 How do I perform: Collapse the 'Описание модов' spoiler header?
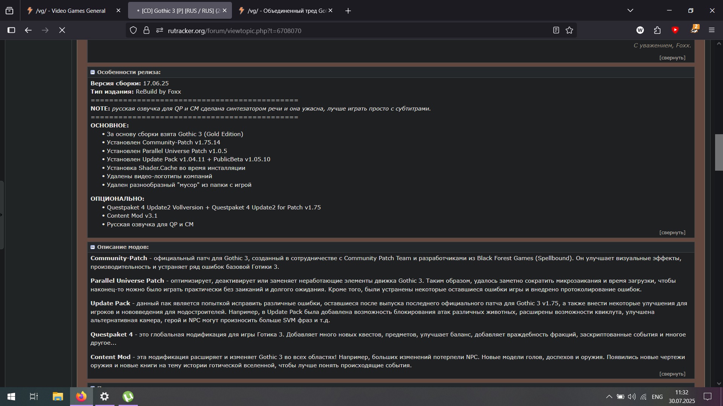click(122, 247)
